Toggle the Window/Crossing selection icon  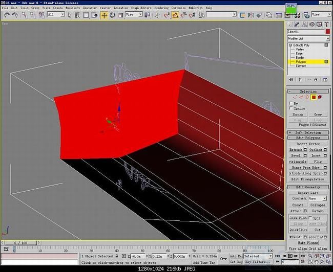pos(94,15)
